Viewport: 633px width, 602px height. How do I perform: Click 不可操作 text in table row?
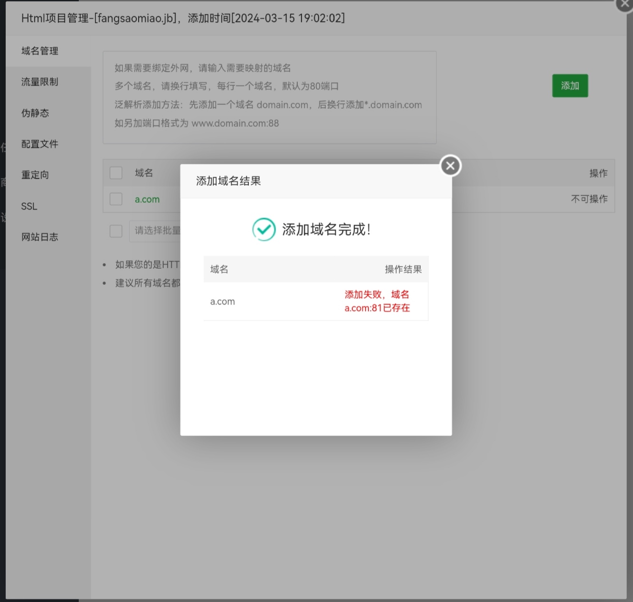point(589,199)
